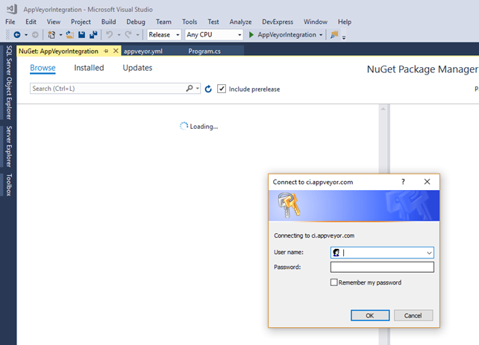Refresh the NuGet package list
Screen dimensions: 479x345
208,89
